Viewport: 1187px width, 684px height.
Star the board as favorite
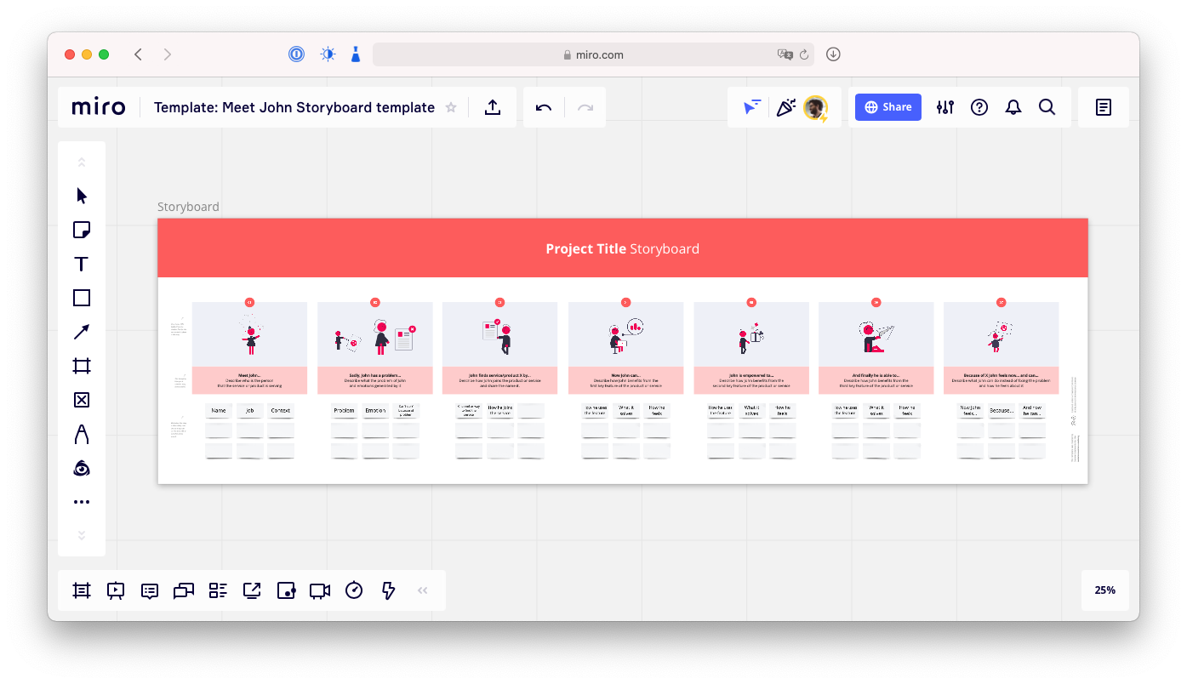(x=451, y=107)
